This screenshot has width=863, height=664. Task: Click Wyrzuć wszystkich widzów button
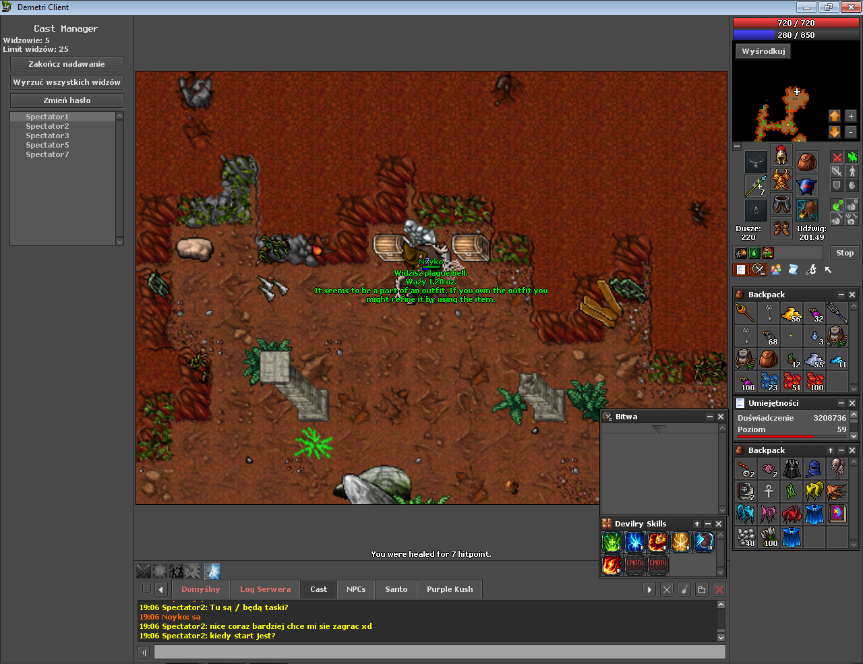(x=67, y=82)
